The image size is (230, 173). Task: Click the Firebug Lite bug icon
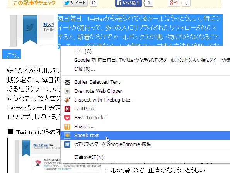tap(67, 100)
